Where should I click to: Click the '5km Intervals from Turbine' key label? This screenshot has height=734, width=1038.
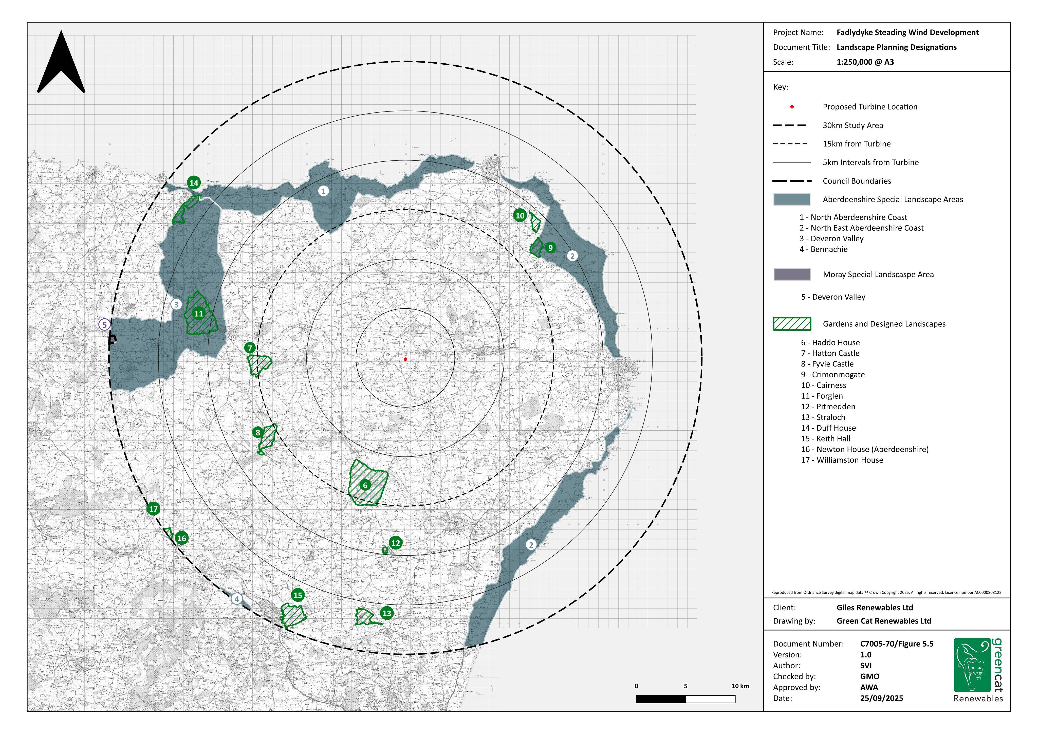coord(870,162)
